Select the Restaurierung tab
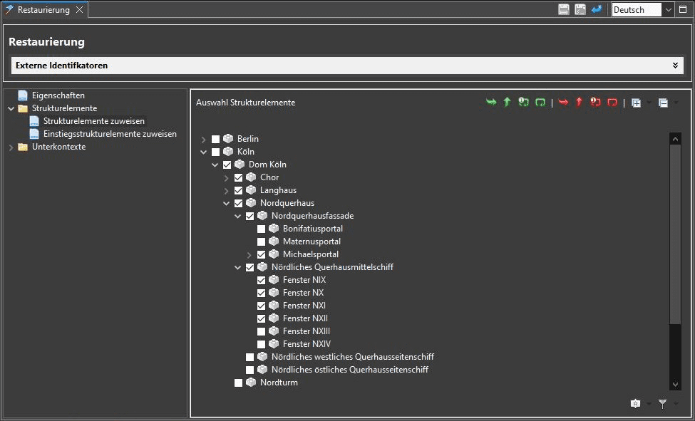This screenshot has height=421, width=695. click(x=43, y=10)
